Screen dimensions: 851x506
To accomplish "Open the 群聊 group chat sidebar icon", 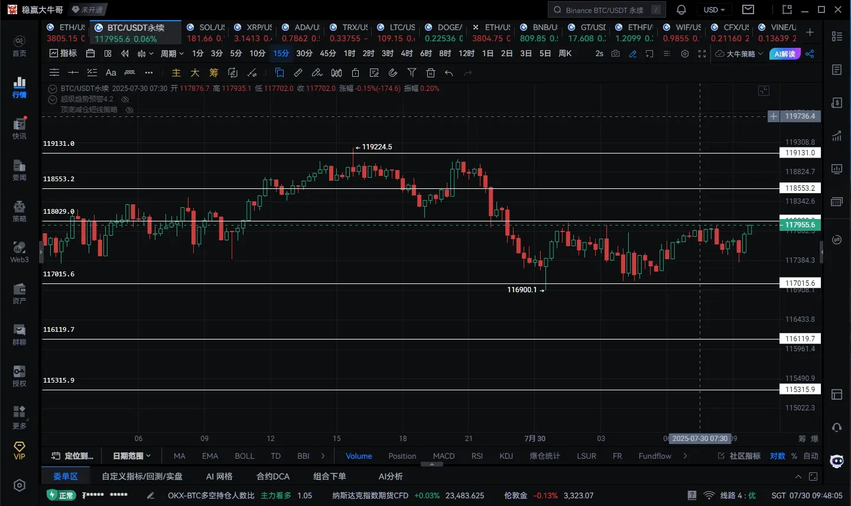I will (20, 335).
